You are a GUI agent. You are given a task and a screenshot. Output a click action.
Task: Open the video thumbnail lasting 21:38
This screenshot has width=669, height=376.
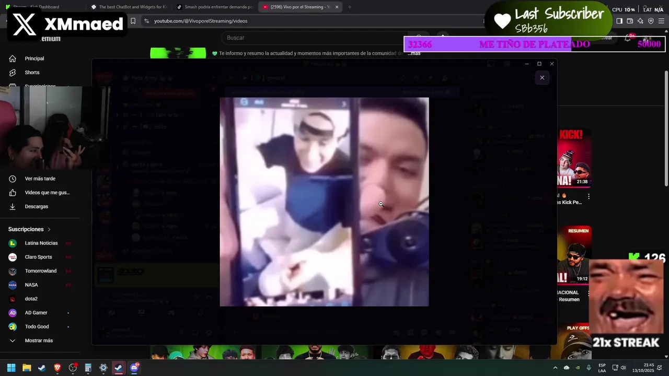[x=574, y=159]
